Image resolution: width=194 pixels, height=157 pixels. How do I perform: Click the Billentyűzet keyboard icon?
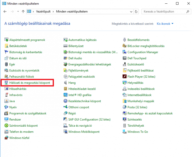coord(65,46)
